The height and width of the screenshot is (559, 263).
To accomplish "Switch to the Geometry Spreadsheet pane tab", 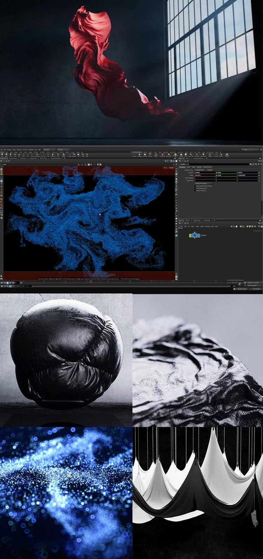I will 56,158.
